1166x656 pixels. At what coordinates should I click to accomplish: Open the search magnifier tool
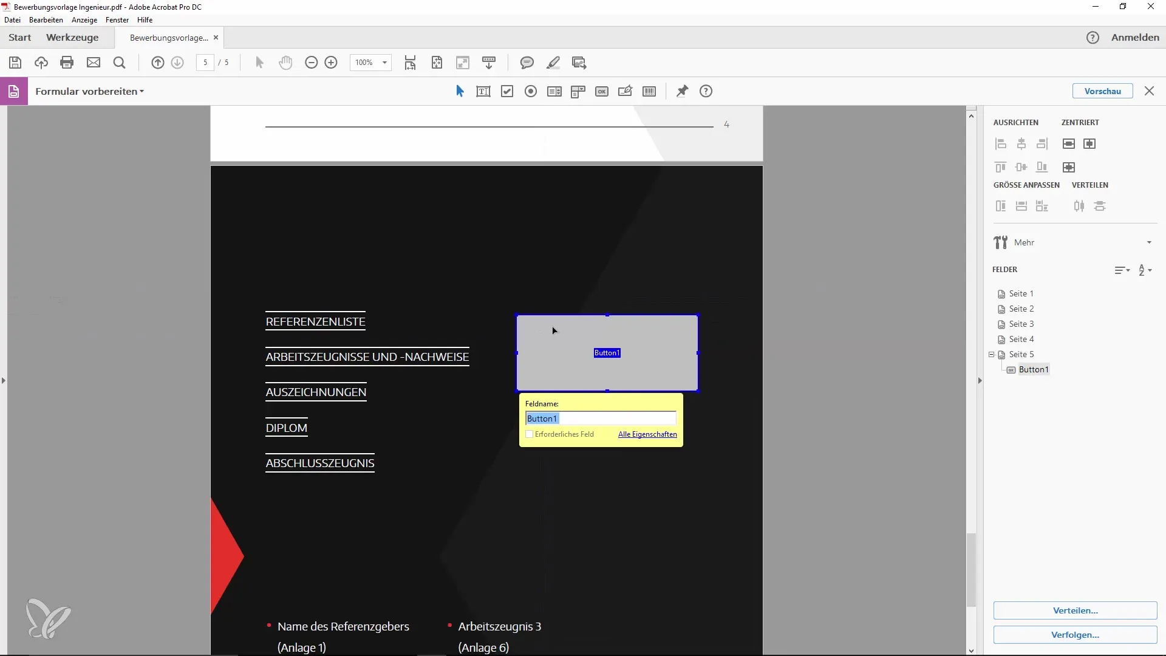(x=120, y=63)
